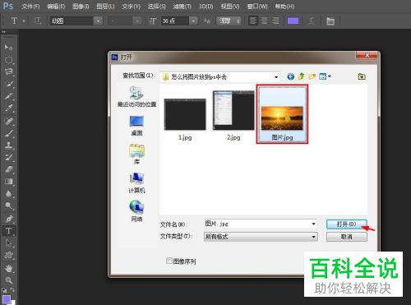Open the 窗口(W) menu
Viewport: 411px width, 305px height.
click(x=257, y=7)
